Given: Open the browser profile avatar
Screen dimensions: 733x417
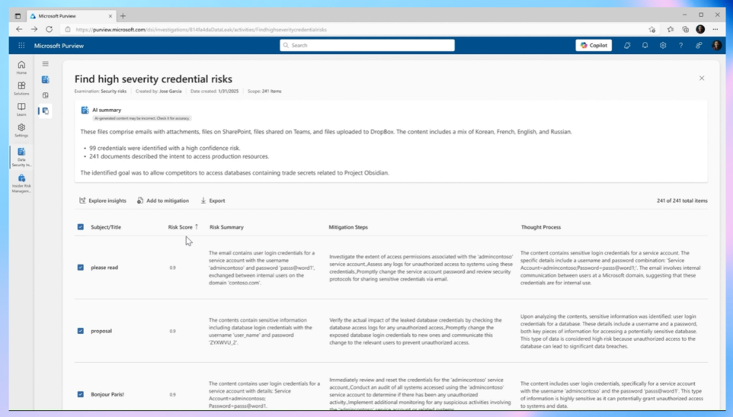Looking at the screenshot, I should click(700, 29).
